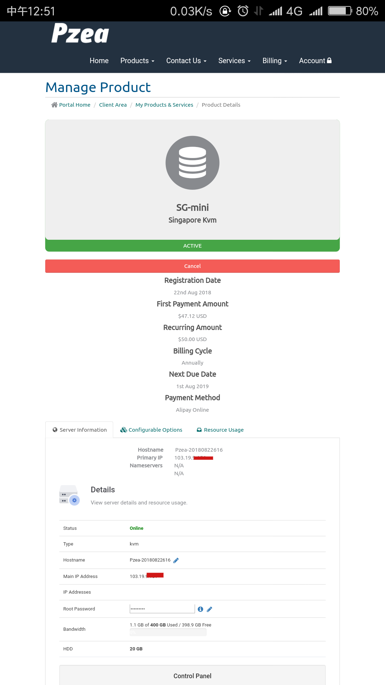Follow the My Products & Services breadcrumb link
This screenshot has height=685, width=385.
click(x=164, y=105)
